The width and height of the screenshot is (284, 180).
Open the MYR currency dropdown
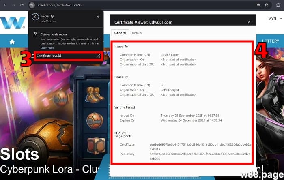pos(275,19)
